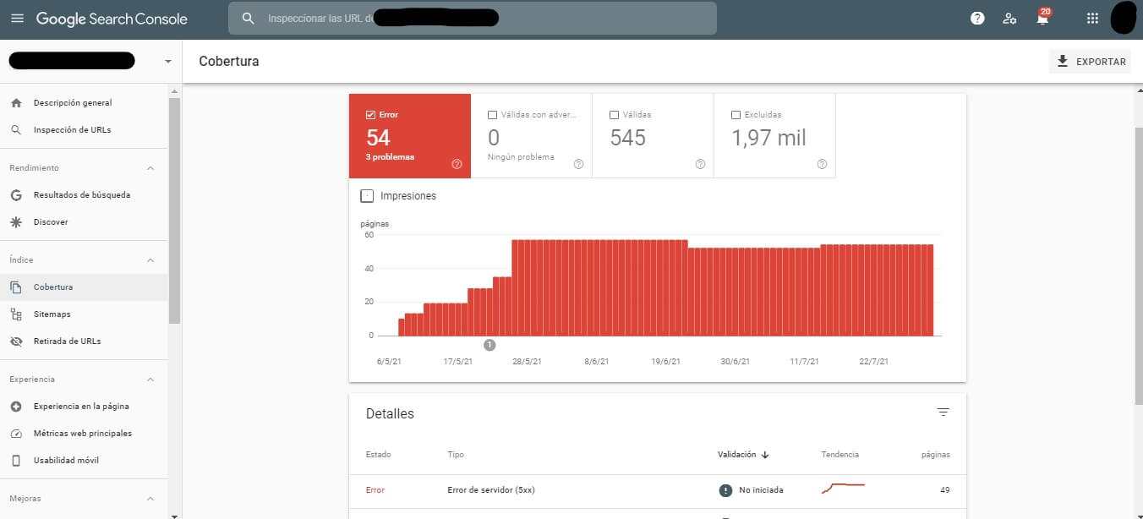
Task: Go to Sitemaps in sidebar
Action: (x=52, y=314)
